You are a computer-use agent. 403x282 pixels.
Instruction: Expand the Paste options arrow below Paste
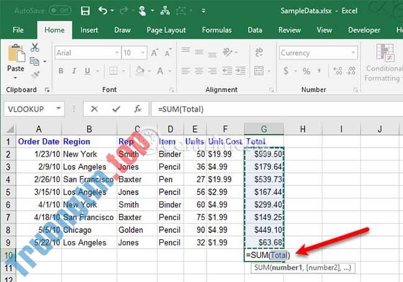(15, 77)
